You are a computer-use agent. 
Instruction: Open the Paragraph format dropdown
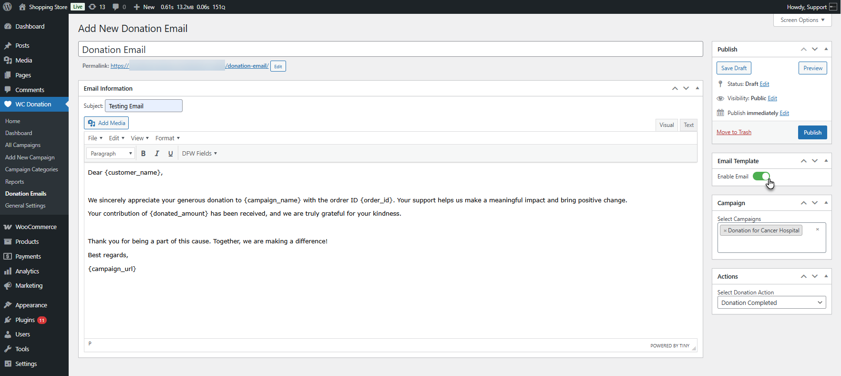click(111, 154)
